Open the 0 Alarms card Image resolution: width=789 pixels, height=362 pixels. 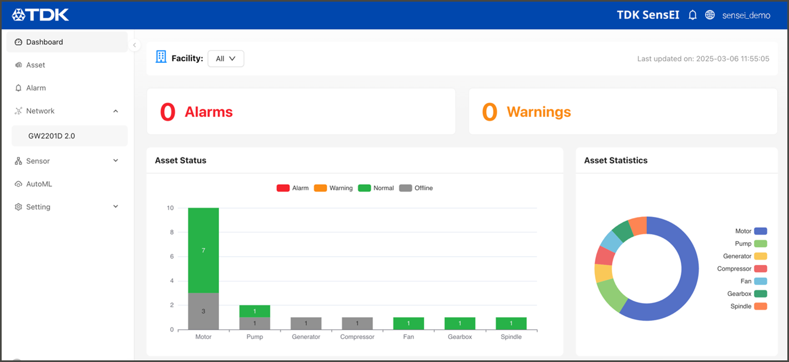click(x=301, y=111)
